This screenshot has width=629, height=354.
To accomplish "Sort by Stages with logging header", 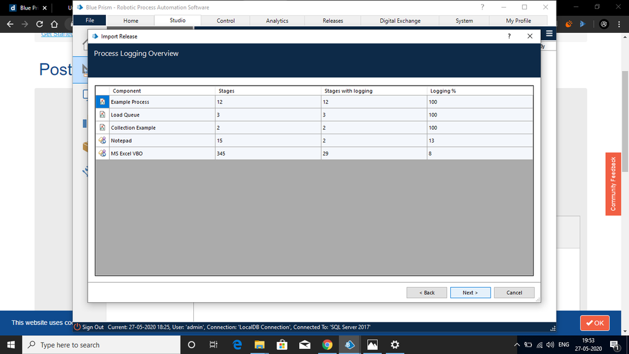I will point(374,91).
